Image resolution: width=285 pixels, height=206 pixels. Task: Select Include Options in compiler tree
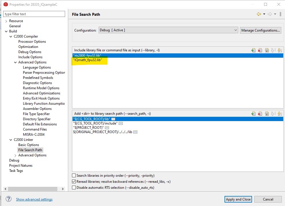tap(30, 57)
